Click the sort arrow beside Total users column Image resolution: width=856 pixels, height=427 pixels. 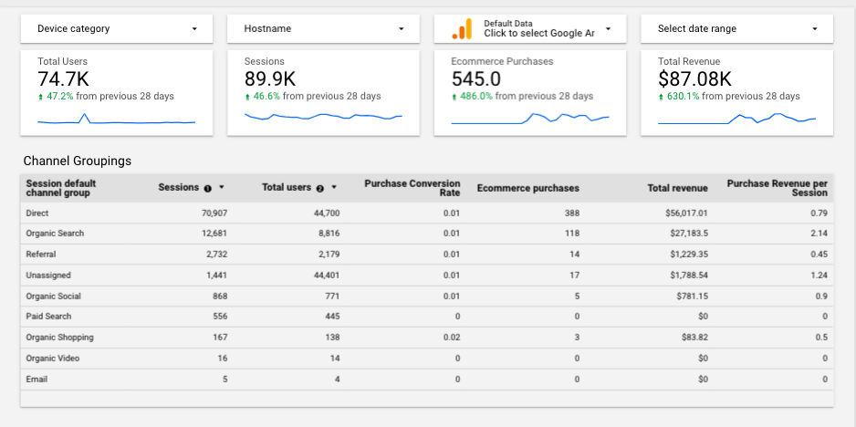coord(334,188)
